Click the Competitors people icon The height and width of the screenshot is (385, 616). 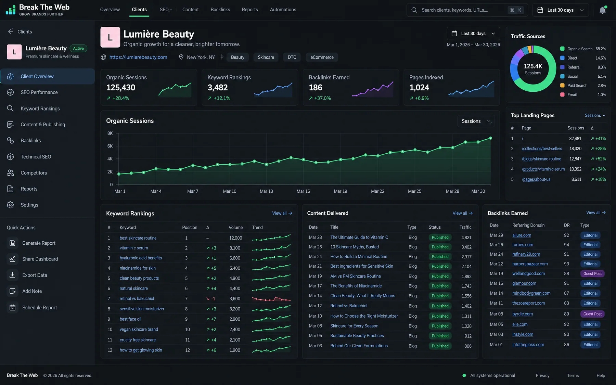point(11,173)
